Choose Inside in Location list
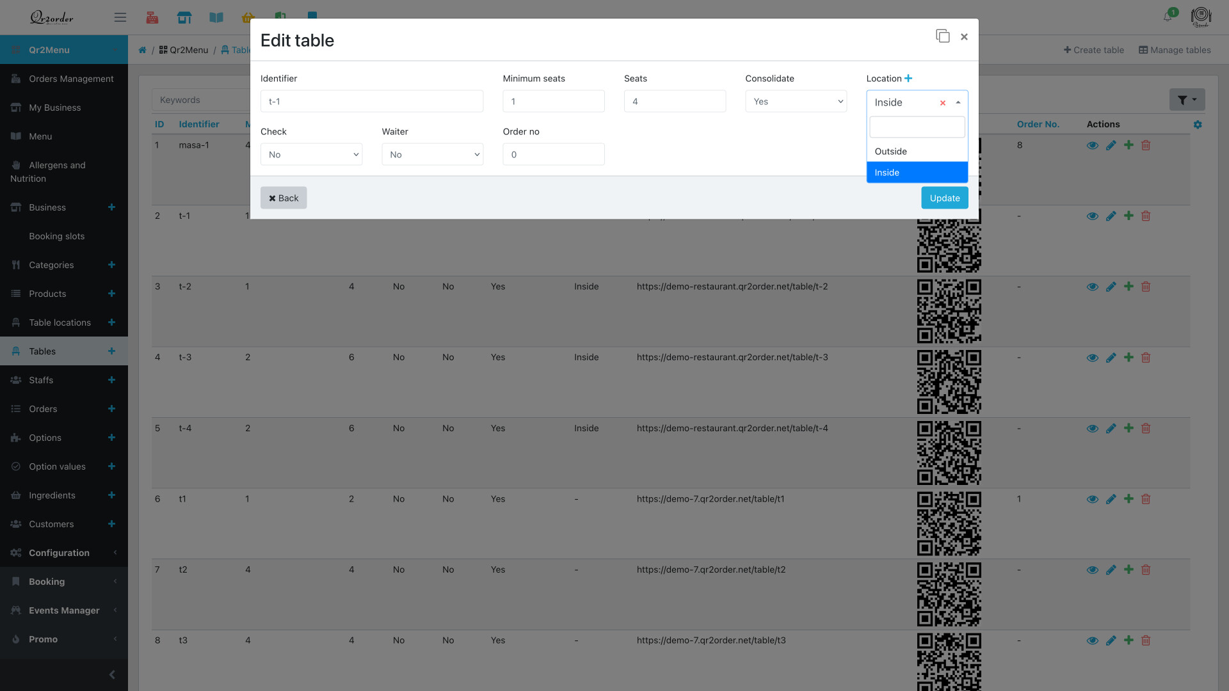 coord(917,173)
